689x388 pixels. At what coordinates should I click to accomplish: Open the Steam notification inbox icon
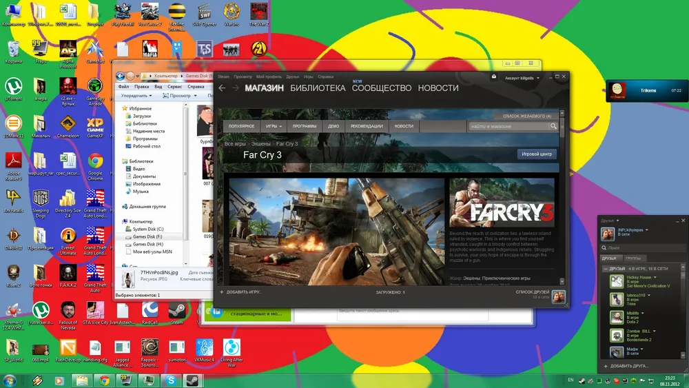(x=494, y=76)
